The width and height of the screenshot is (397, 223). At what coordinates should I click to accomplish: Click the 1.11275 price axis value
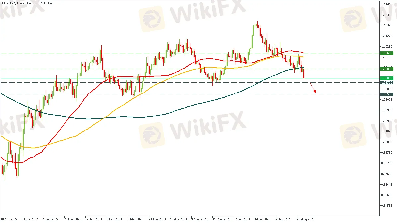click(387, 36)
